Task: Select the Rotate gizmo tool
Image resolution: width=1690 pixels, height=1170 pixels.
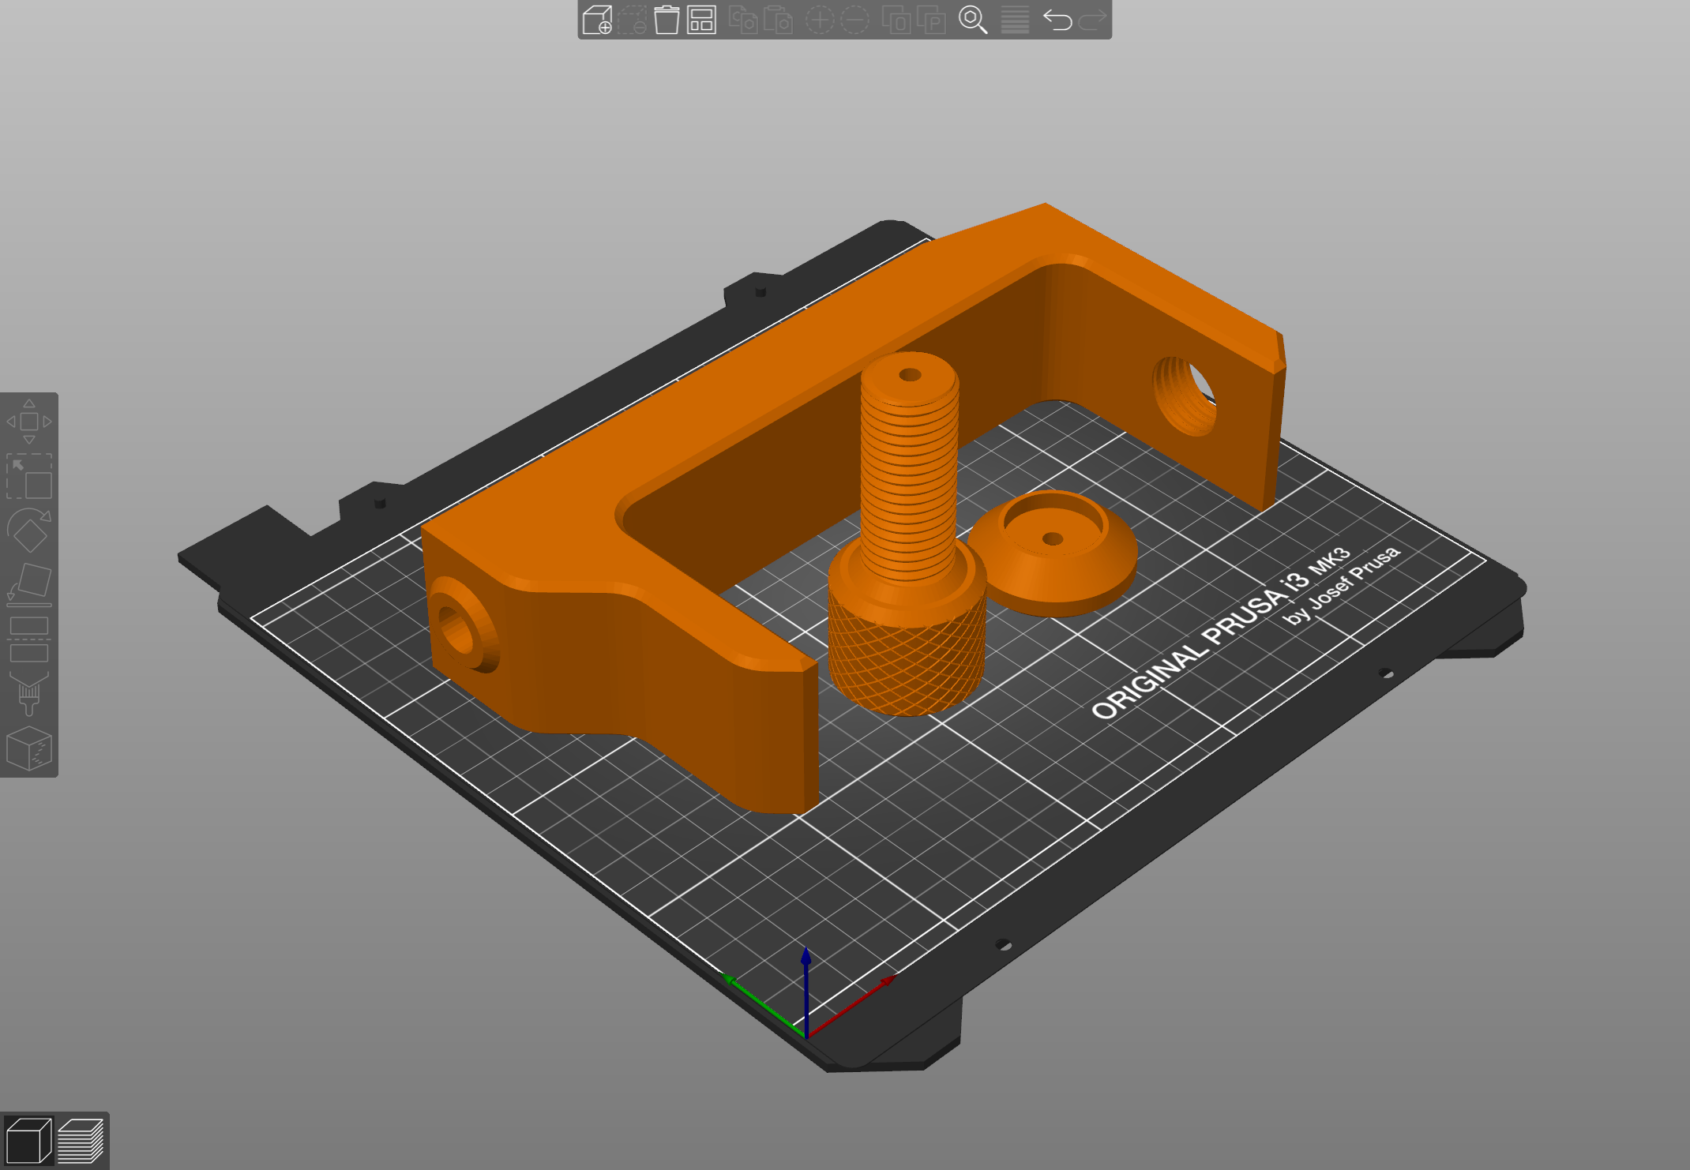Action: tap(29, 531)
